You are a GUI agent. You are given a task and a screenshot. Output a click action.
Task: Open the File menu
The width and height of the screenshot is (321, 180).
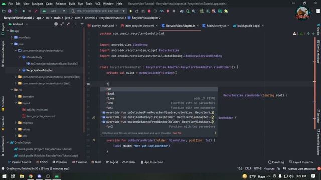10,4
